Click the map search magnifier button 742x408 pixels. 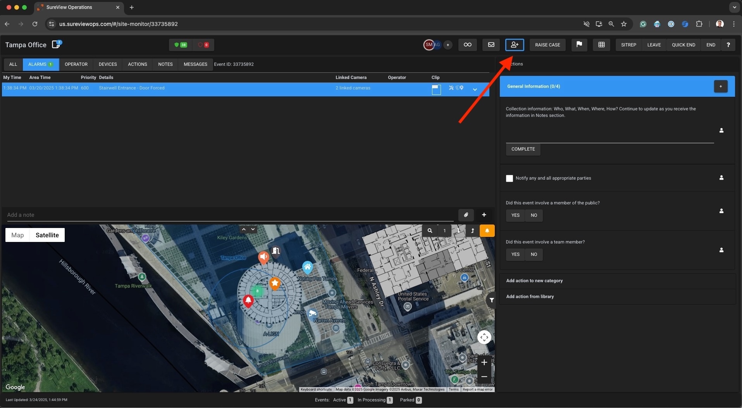point(430,231)
